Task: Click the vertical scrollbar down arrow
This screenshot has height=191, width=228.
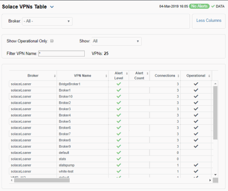Action: click(215, 175)
